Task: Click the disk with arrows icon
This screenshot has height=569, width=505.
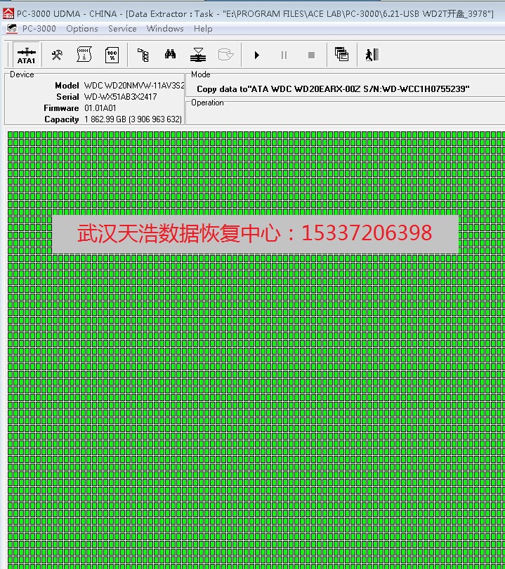Action: (198, 55)
